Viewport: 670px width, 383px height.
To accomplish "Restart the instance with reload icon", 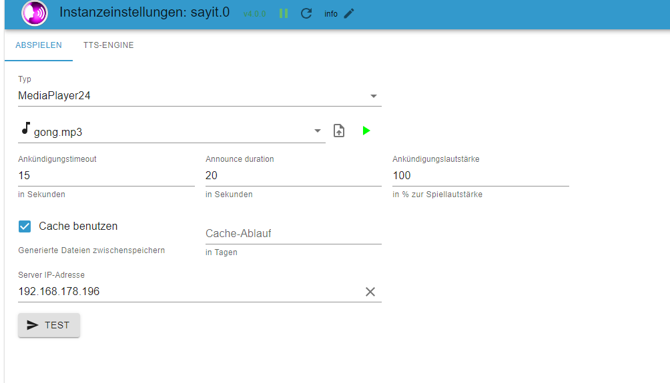I will coord(306,13).
